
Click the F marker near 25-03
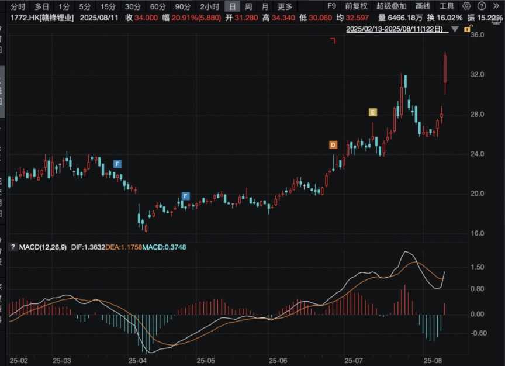click(117, 163)
